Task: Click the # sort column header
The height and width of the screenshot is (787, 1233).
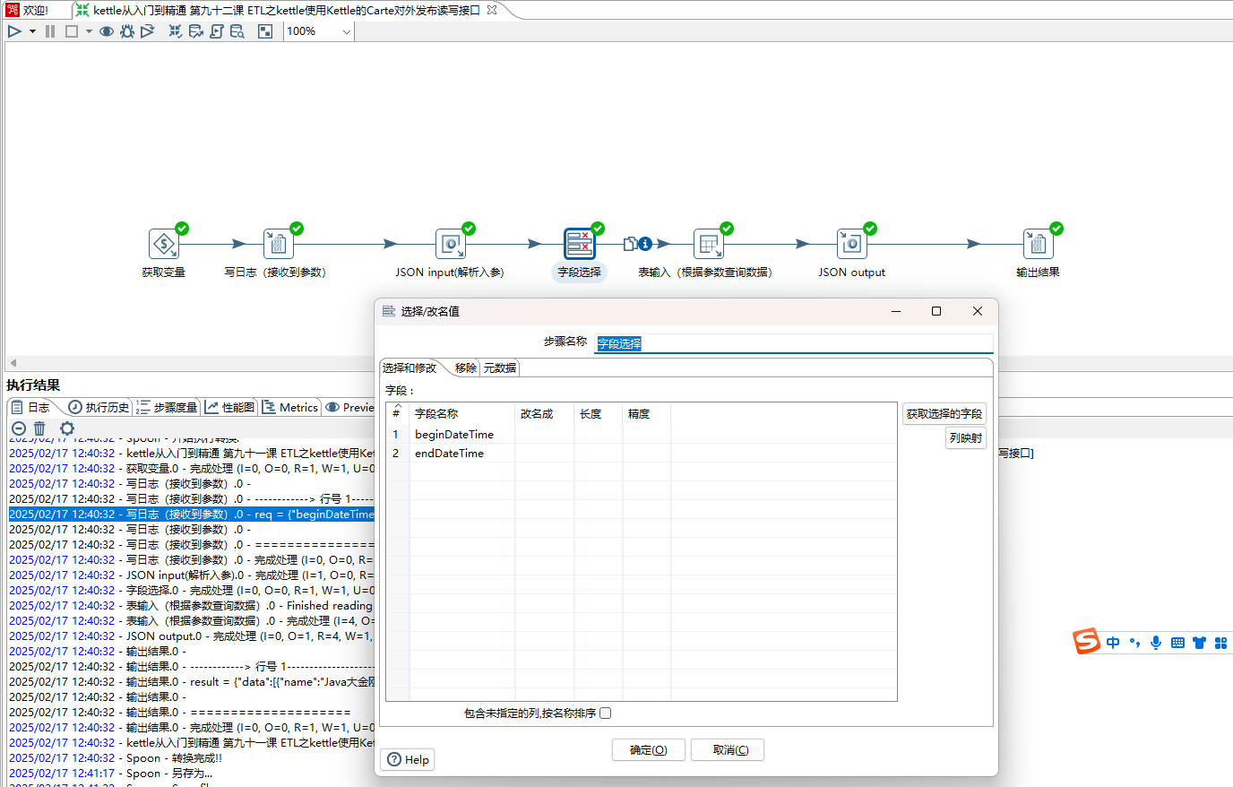Action: point(398,414)
